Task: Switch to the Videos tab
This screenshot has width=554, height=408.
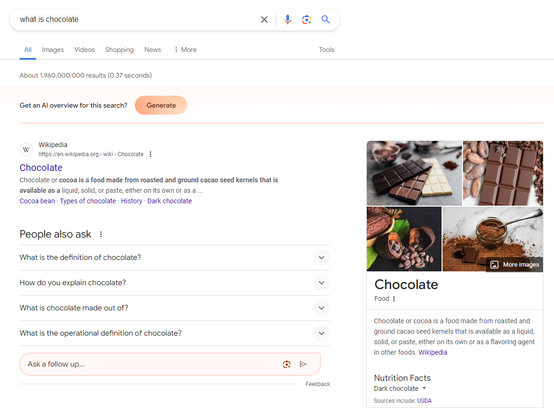Action: coord(84,50)
